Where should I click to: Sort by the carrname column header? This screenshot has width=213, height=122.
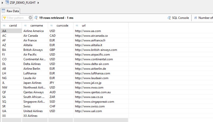point(35,26)
